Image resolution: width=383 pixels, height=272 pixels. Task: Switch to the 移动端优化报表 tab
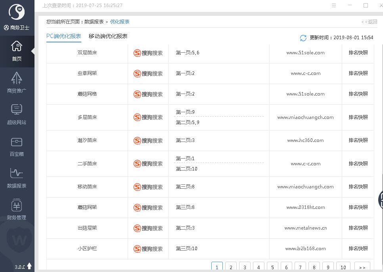[108, 36]
